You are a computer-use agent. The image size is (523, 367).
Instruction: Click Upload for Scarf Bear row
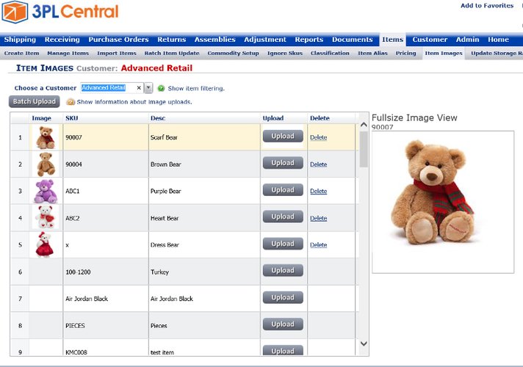click(x=283, y=136)
